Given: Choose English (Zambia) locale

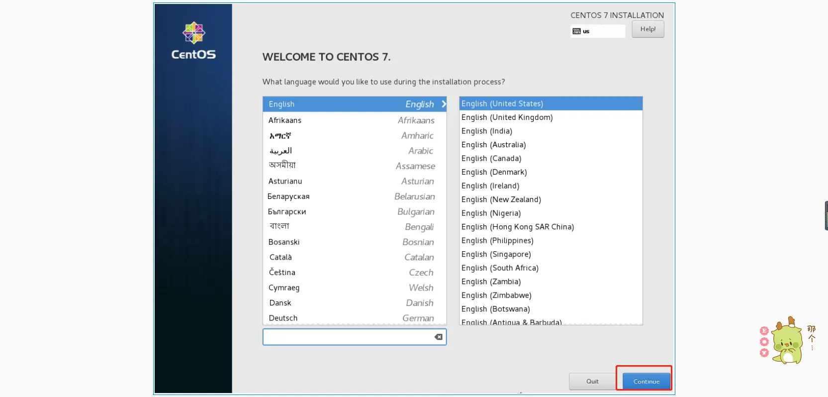Looking at the screenshot, I should point(551,282).
